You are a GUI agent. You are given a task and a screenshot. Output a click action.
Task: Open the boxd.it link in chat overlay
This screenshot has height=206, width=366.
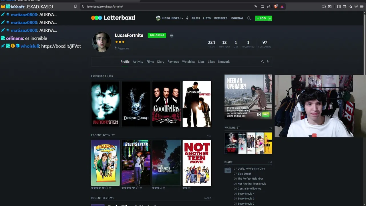(61, 46)
